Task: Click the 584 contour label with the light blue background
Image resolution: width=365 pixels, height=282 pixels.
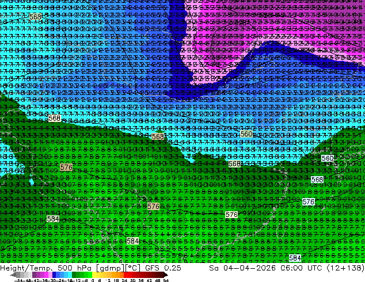Action: [x=295, y=258]
